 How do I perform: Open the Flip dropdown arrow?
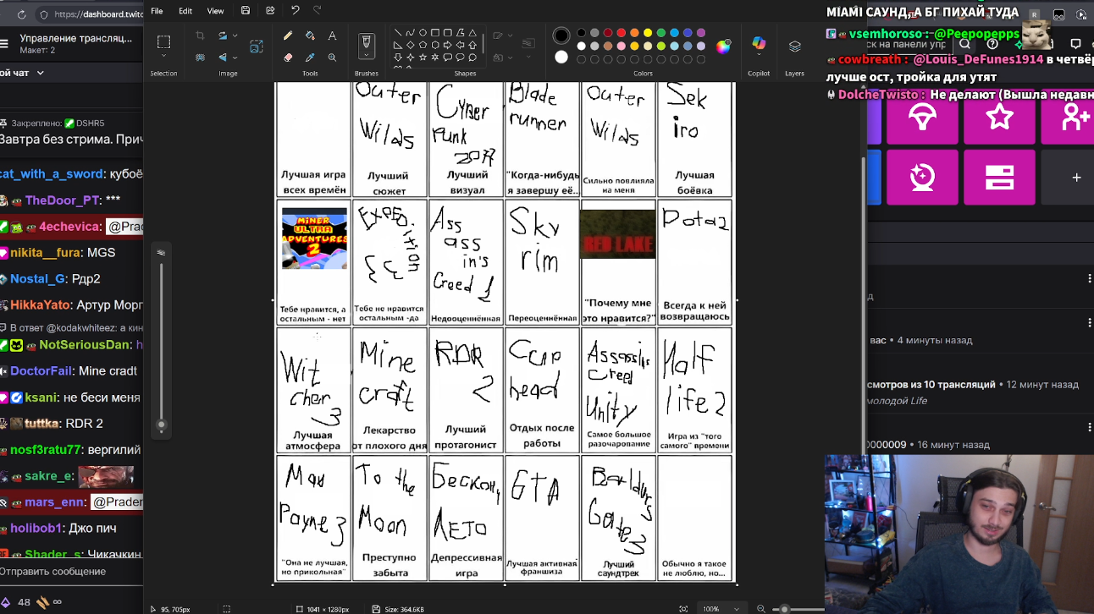[x=235, y=58]
